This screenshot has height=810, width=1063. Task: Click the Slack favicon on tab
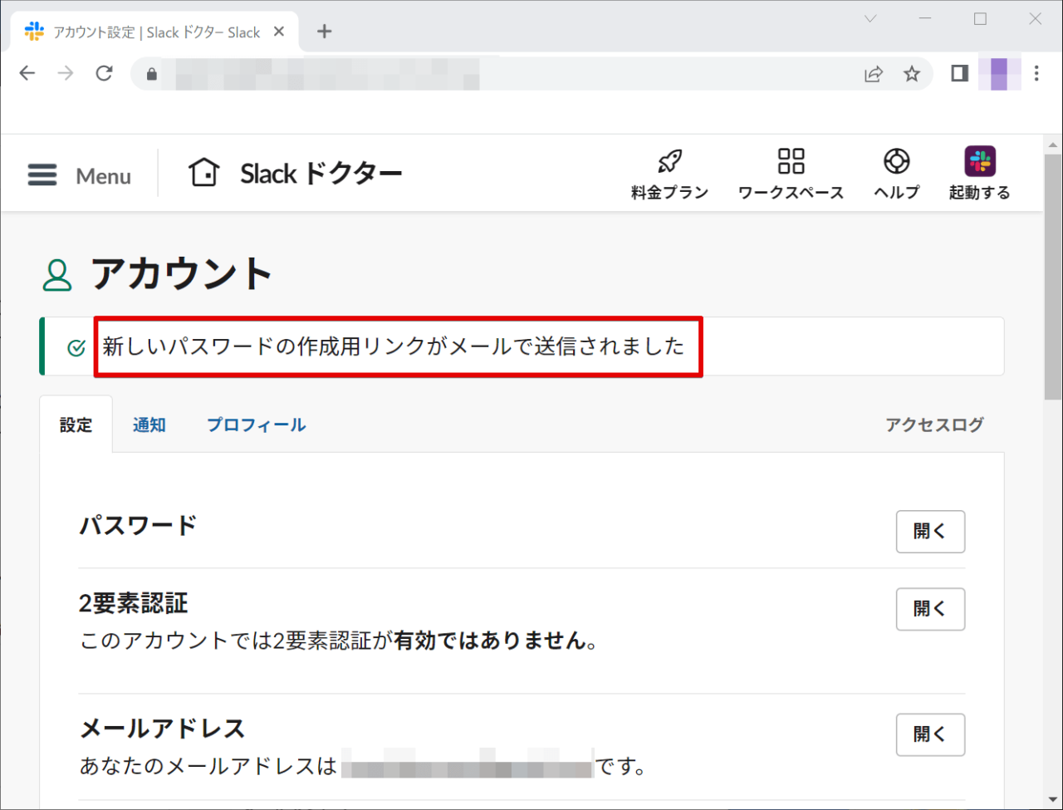35,32
